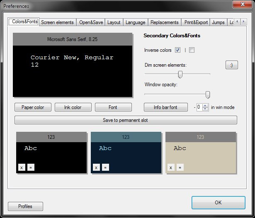Select the beige color scheme slot
Image resolution: width=255 pixels, height=218 pixels.
coord(201,153)
